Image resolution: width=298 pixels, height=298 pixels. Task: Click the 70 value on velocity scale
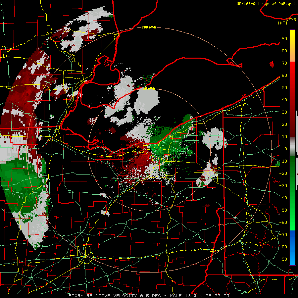click(284, 63)
